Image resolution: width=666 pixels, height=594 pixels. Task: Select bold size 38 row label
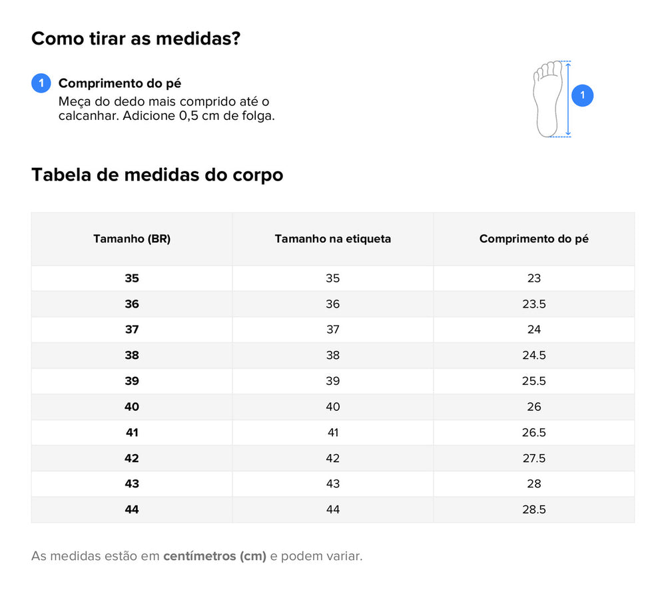pyautogui.click(x=132, y=355)
